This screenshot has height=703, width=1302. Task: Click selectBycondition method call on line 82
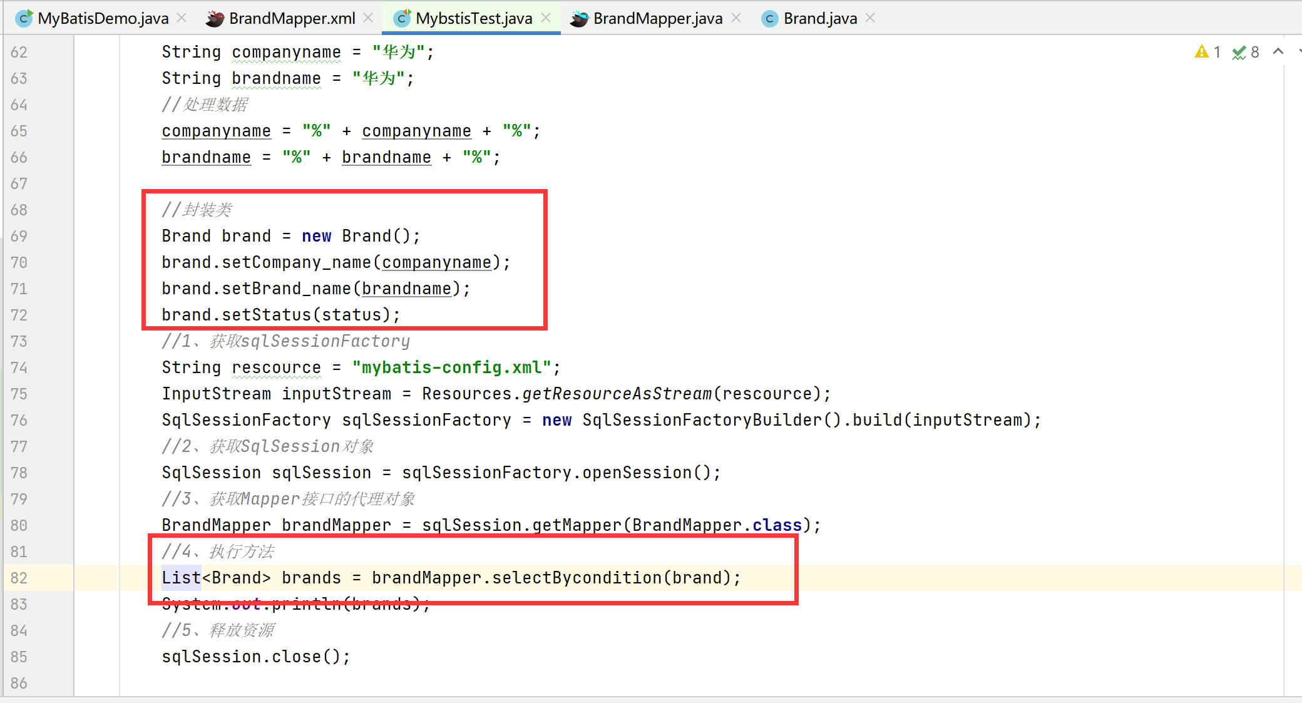[576, 578]
